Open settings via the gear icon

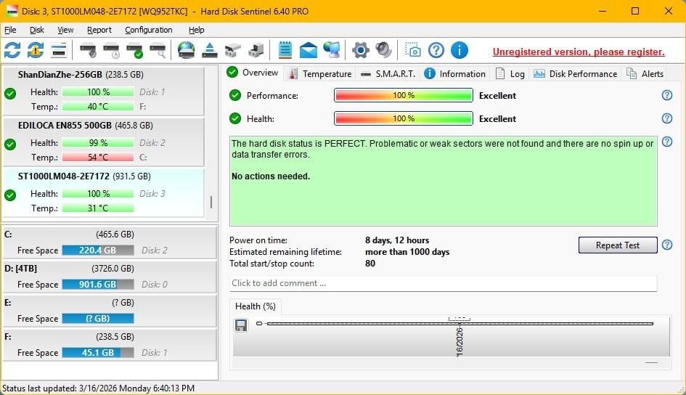click(361, 50)
